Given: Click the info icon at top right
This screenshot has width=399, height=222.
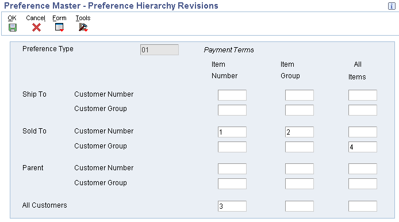Looking at the screenshot, I should 392,6.
